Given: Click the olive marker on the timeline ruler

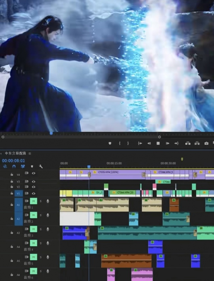Looking at the screenshot, I should 182,159.
